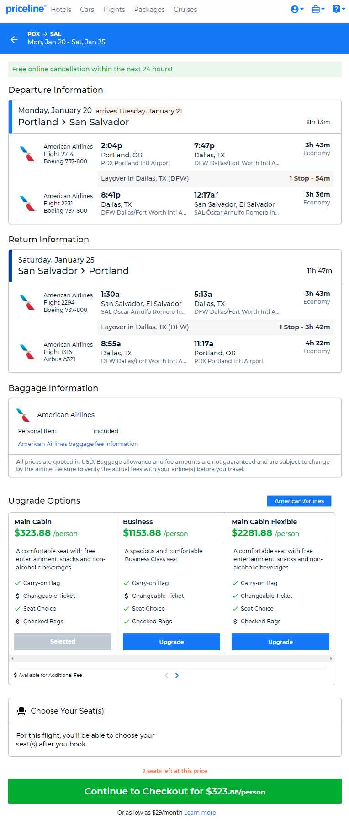
Task: Upgrade to Main Cabin Flexible fare
Action: click(280, 642)
